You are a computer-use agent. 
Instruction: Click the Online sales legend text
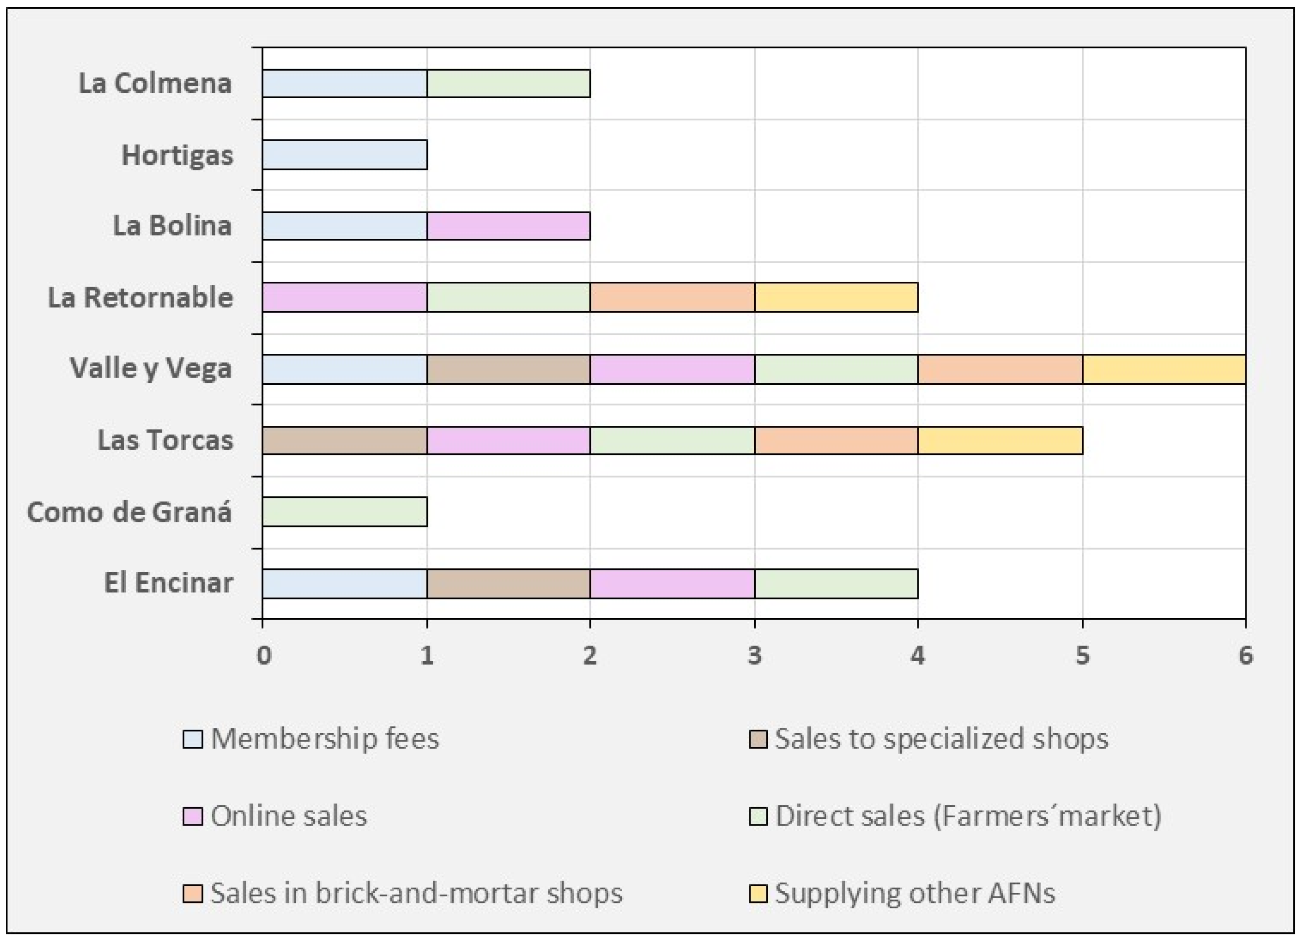coord(289,817)
